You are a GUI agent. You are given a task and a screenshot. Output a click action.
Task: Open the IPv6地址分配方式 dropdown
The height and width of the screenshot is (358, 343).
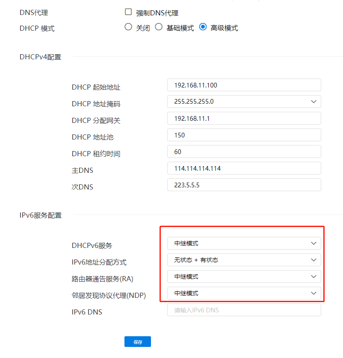pos(244,260)
